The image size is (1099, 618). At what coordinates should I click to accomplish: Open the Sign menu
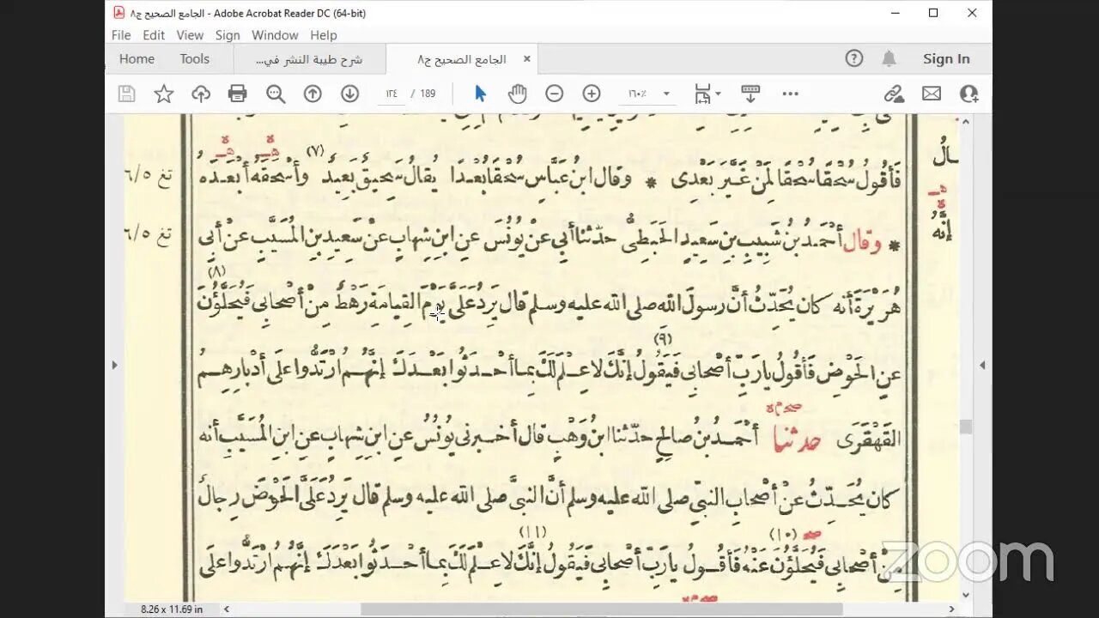pyautogui.click(x=228, y=35)
